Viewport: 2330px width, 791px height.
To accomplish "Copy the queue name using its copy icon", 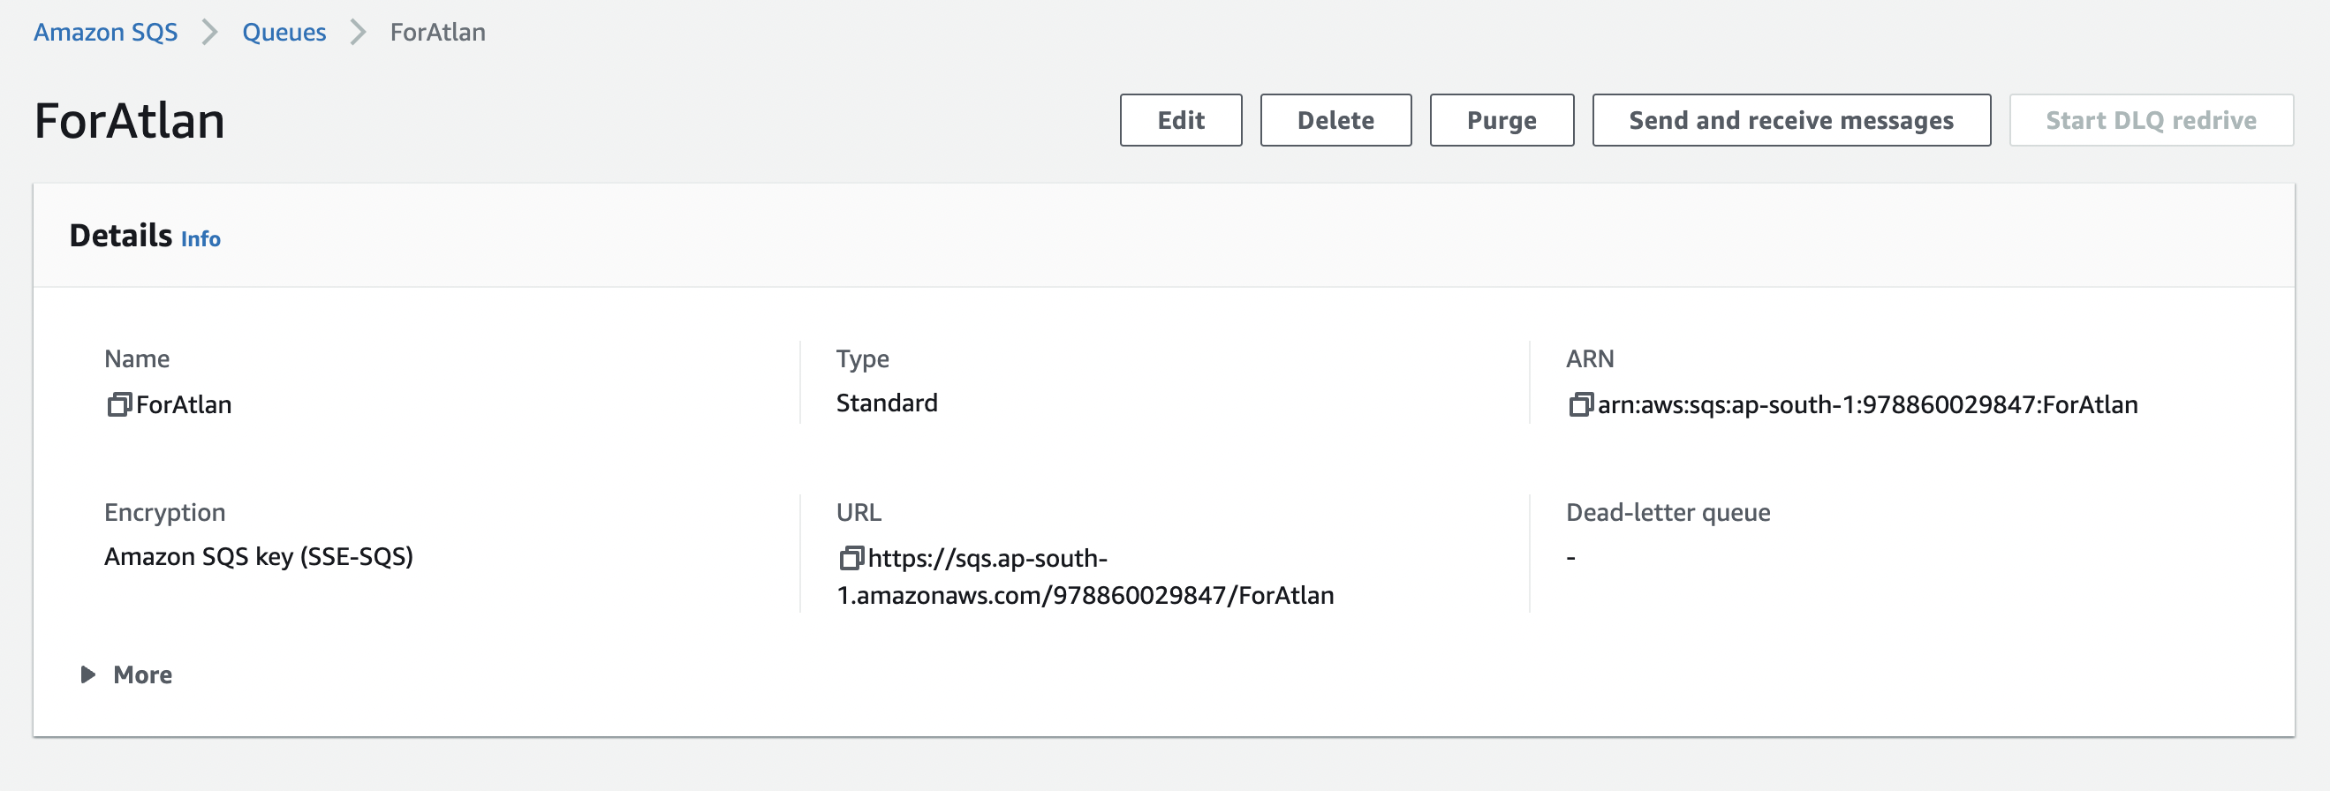I will point(118,404).
